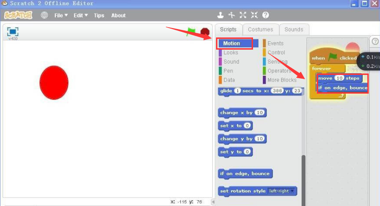Click the glide block secs value field

[238, 91]
